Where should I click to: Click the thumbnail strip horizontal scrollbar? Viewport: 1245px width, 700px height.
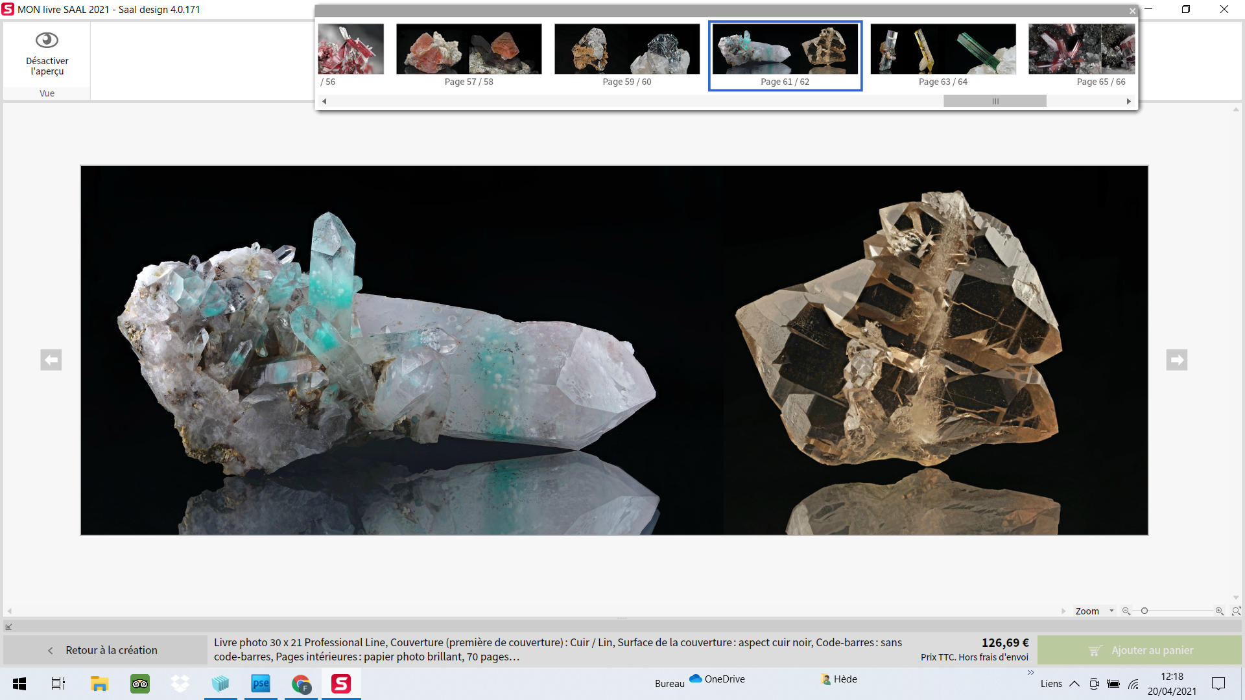[x=995, y=101]
